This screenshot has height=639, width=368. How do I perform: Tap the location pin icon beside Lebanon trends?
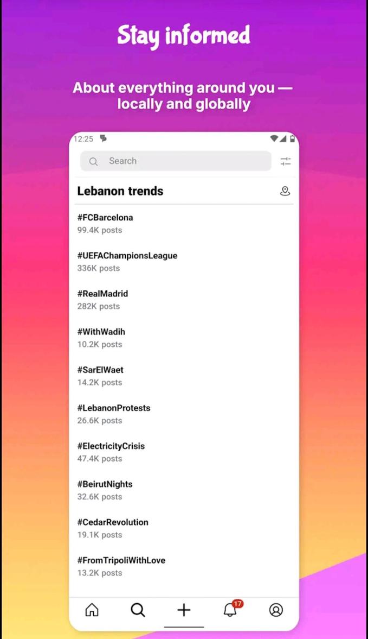[x=285, y=191]
